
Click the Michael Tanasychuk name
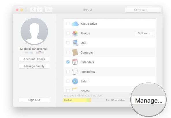pyautogui.click(x=34, y=49)
